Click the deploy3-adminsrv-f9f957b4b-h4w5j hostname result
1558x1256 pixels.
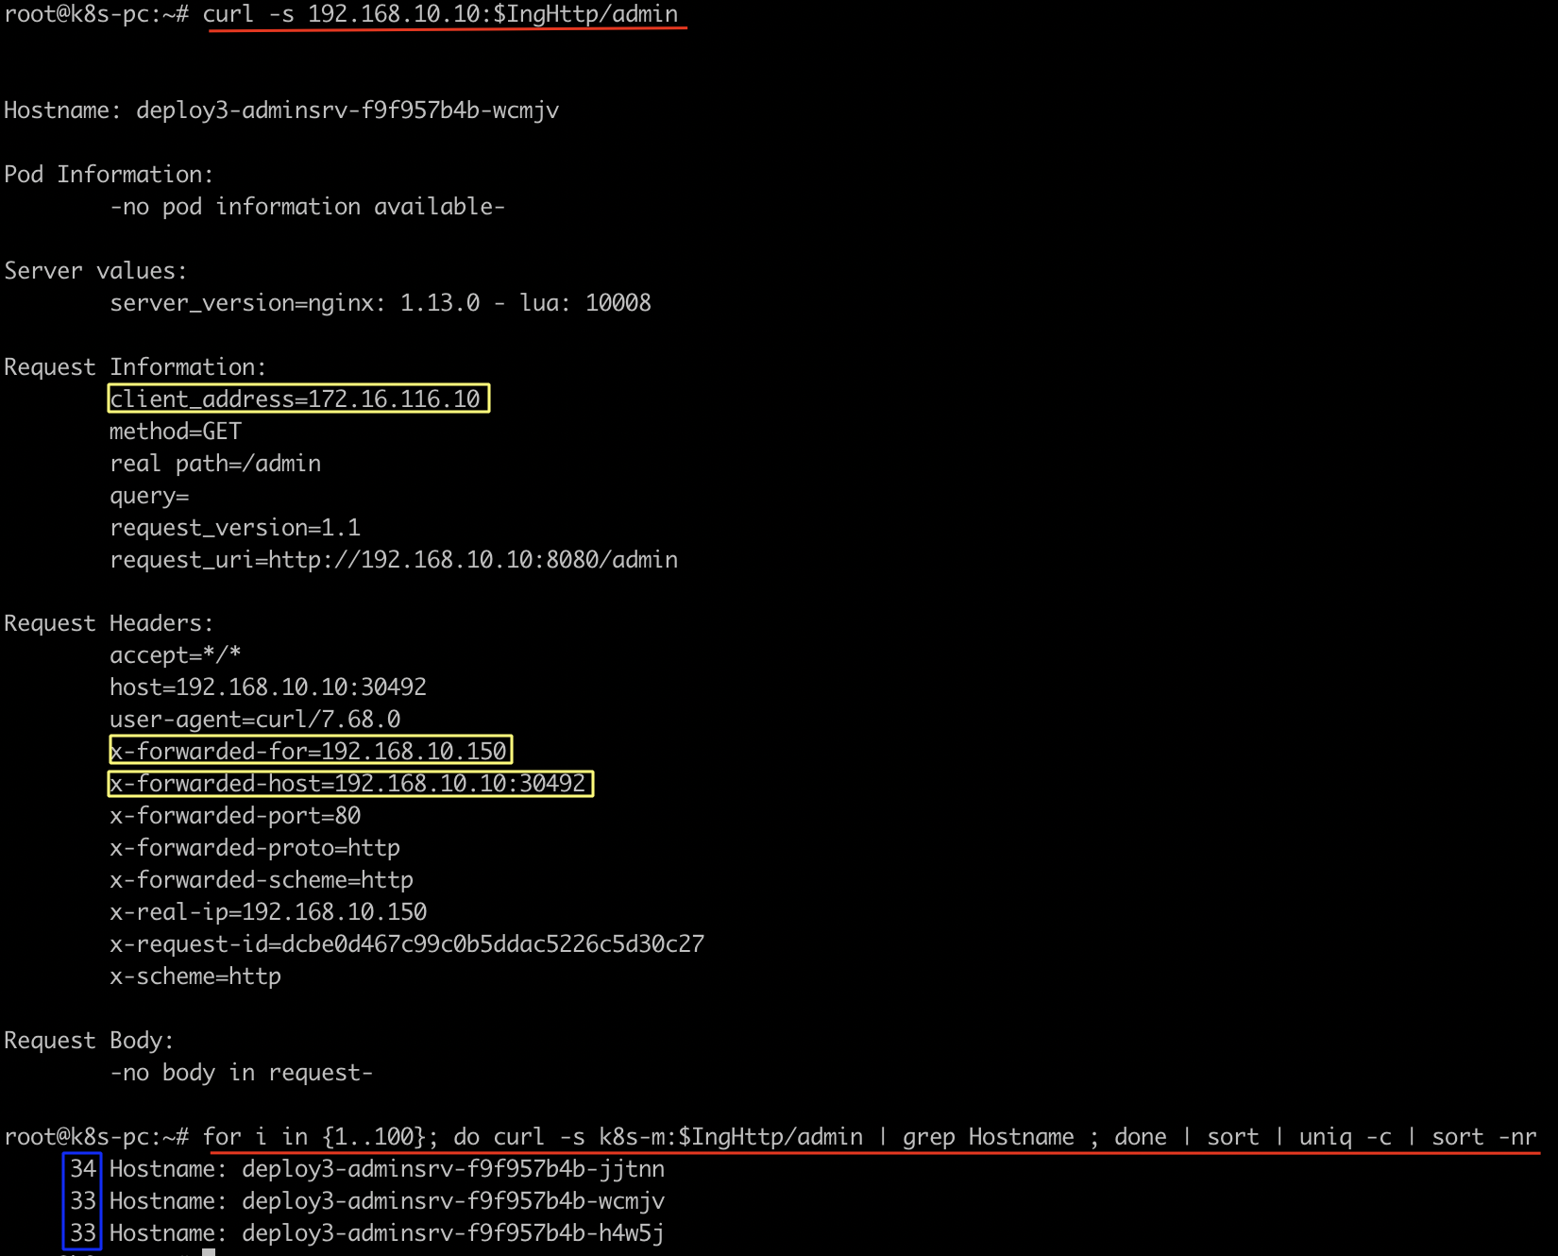(x=453, y=1233)
